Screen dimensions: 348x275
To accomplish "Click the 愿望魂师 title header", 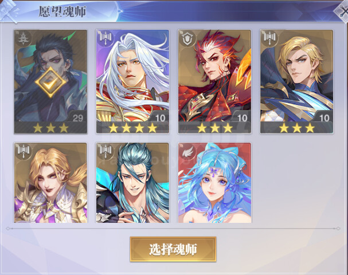I will [x=62, y=11].
